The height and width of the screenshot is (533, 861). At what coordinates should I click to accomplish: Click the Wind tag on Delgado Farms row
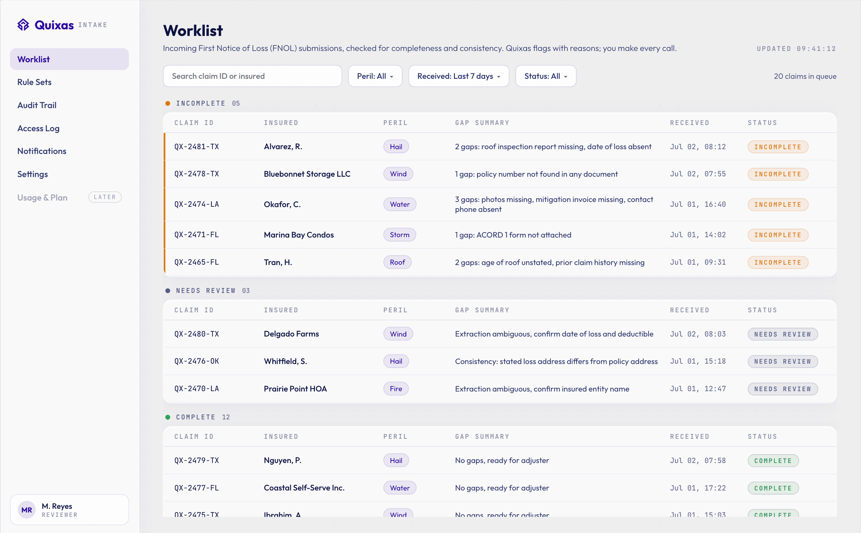pos(398,334)
